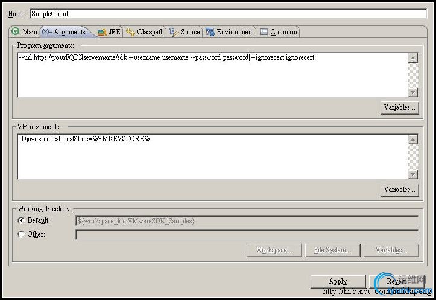This screenshot has width=436, height=300.
Task: Click the Other working directory field
Action: 247,235
